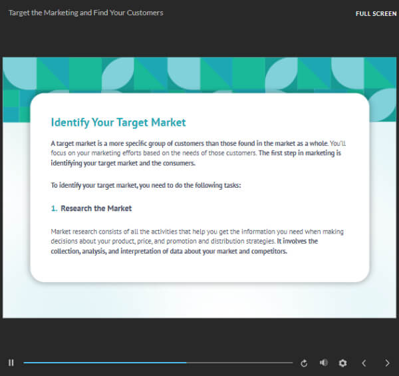
Task: Click the number 1 list marker
Action: coord(54,208)
